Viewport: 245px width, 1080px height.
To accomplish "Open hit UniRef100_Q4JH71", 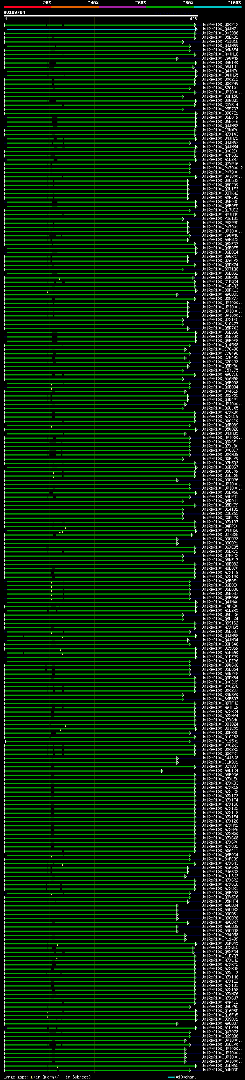I will pyautogui.click(x=220, y=29).
